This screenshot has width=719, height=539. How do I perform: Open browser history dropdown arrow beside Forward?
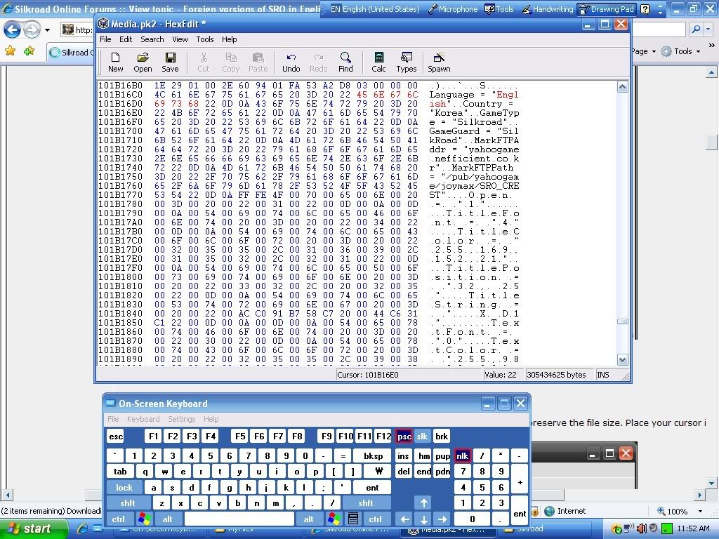[x=47, y=30]
